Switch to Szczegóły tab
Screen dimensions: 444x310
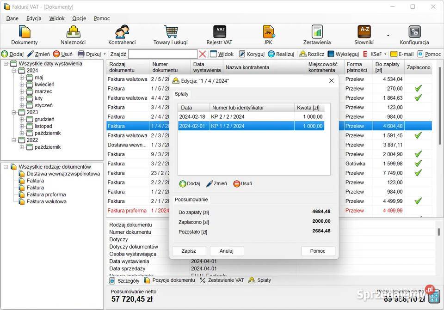click(x=124, y=280)
